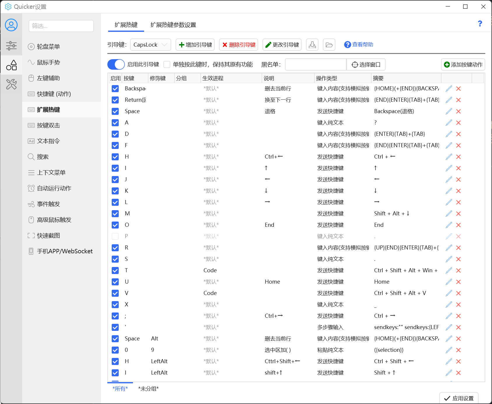Select the *所有* group tab
The width and height of the screenshot is (492, 404).
pyautogui.click(x=120, y=389)
